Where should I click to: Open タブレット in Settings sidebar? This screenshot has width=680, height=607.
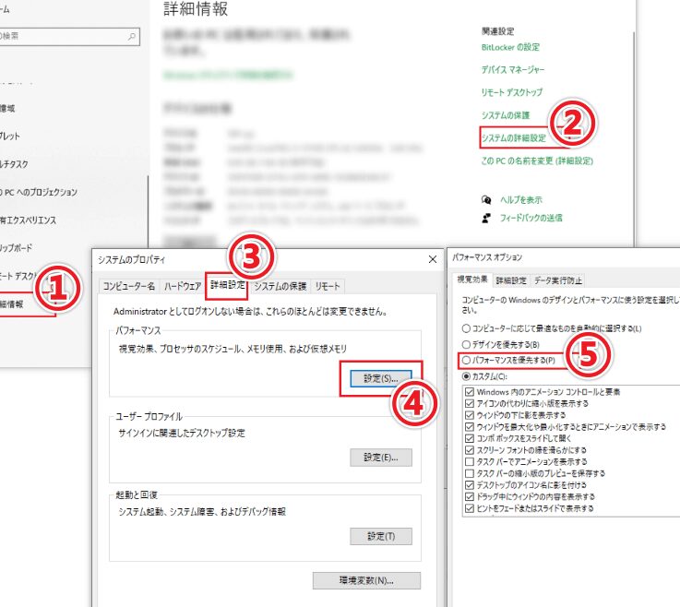pyautogui.click(x=10, y=137)
